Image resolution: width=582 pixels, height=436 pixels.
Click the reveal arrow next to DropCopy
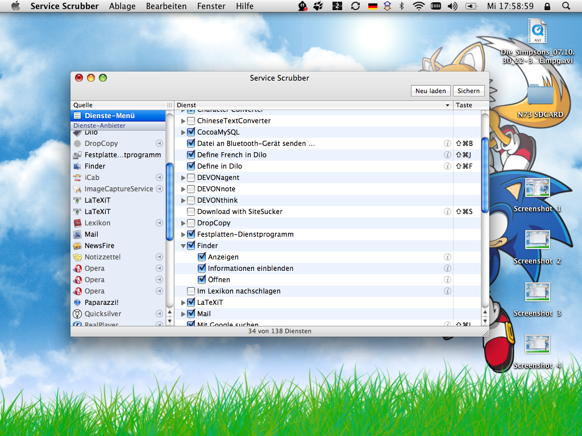click(x=159, y=144)
